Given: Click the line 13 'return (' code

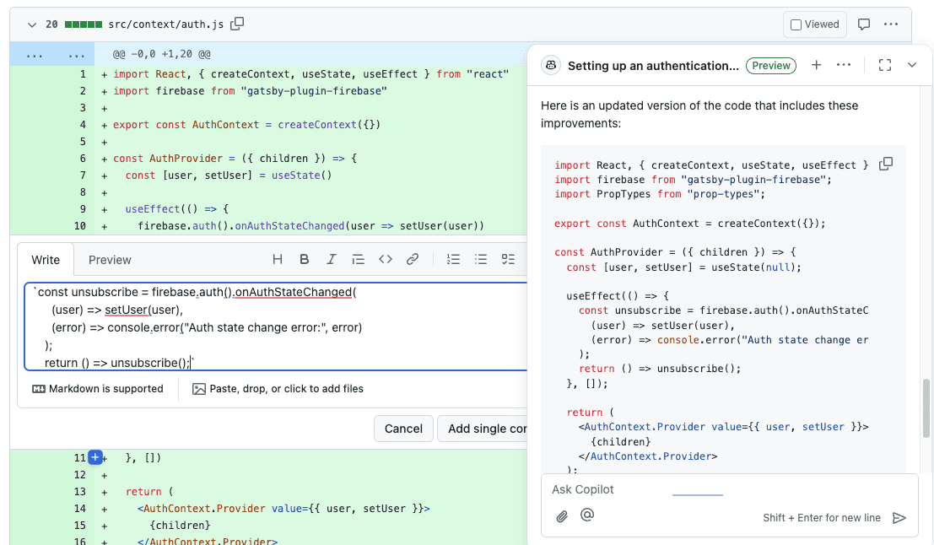Looking at the screenshot, I should click(x=149, y=491).
